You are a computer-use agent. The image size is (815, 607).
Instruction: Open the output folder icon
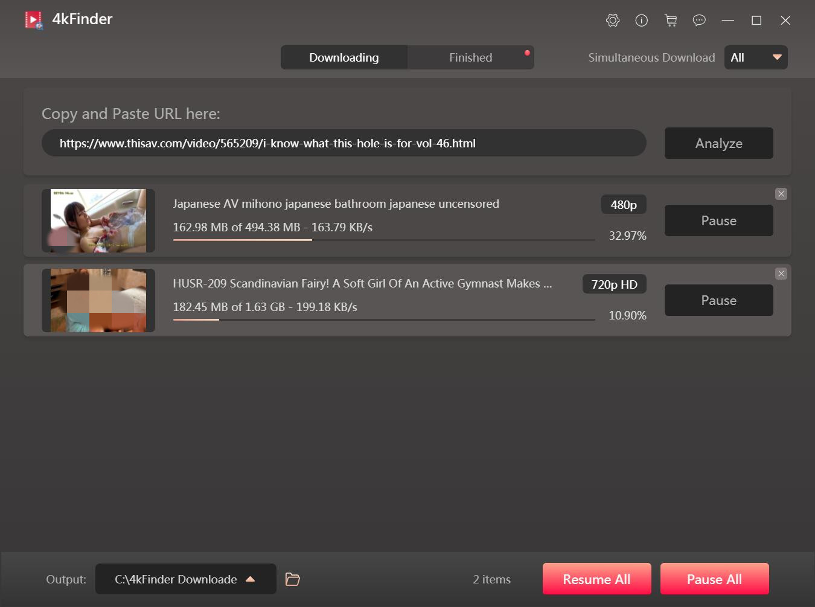[293, 579]
